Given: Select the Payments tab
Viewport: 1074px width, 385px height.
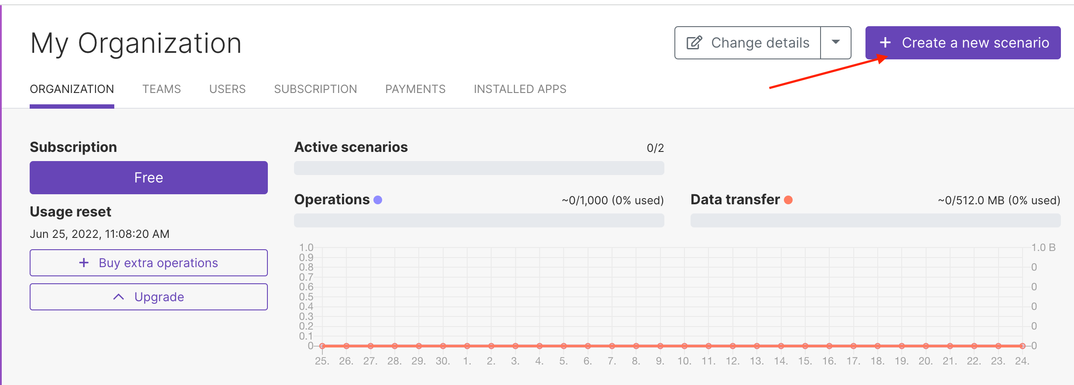Looking at the screenshot, I should coord(415,89).
